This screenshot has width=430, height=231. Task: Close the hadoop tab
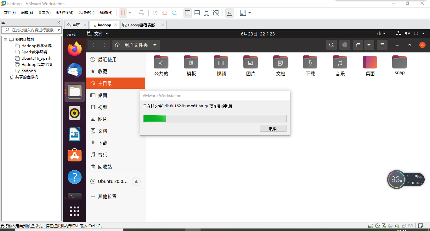click(116, 25)
